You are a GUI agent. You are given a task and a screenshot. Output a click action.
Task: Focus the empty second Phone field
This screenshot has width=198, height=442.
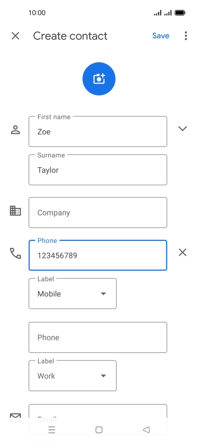click(x=98, y=337)
